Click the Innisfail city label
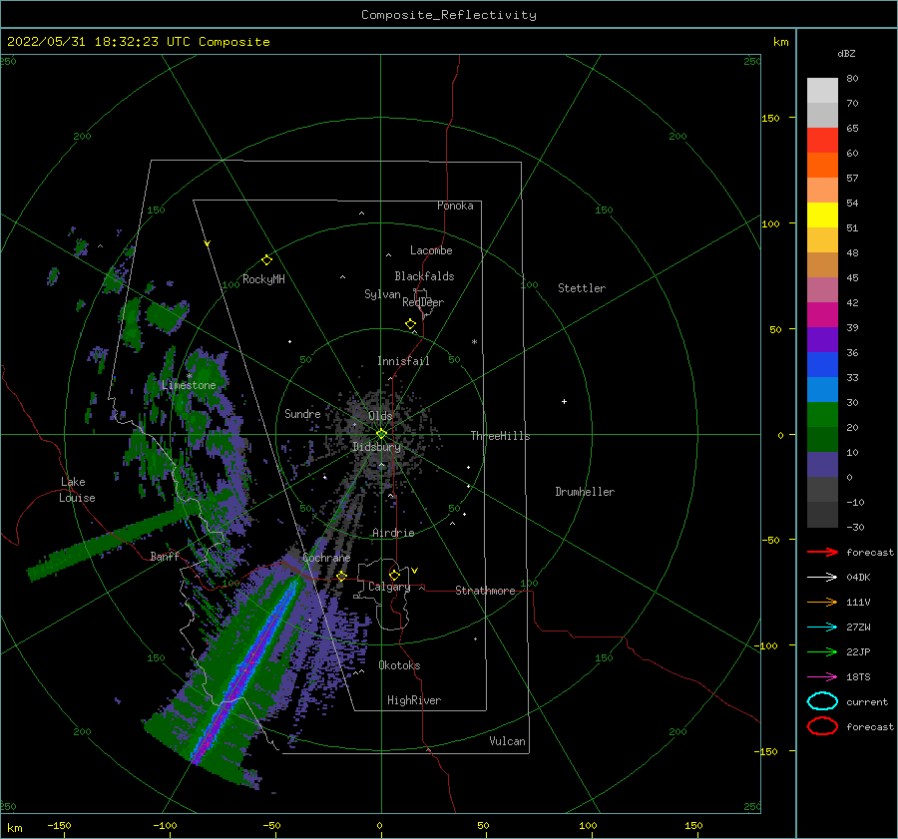The width and height of the screenshot is (898, 839). pyautogui.click(x=403, y=361)
